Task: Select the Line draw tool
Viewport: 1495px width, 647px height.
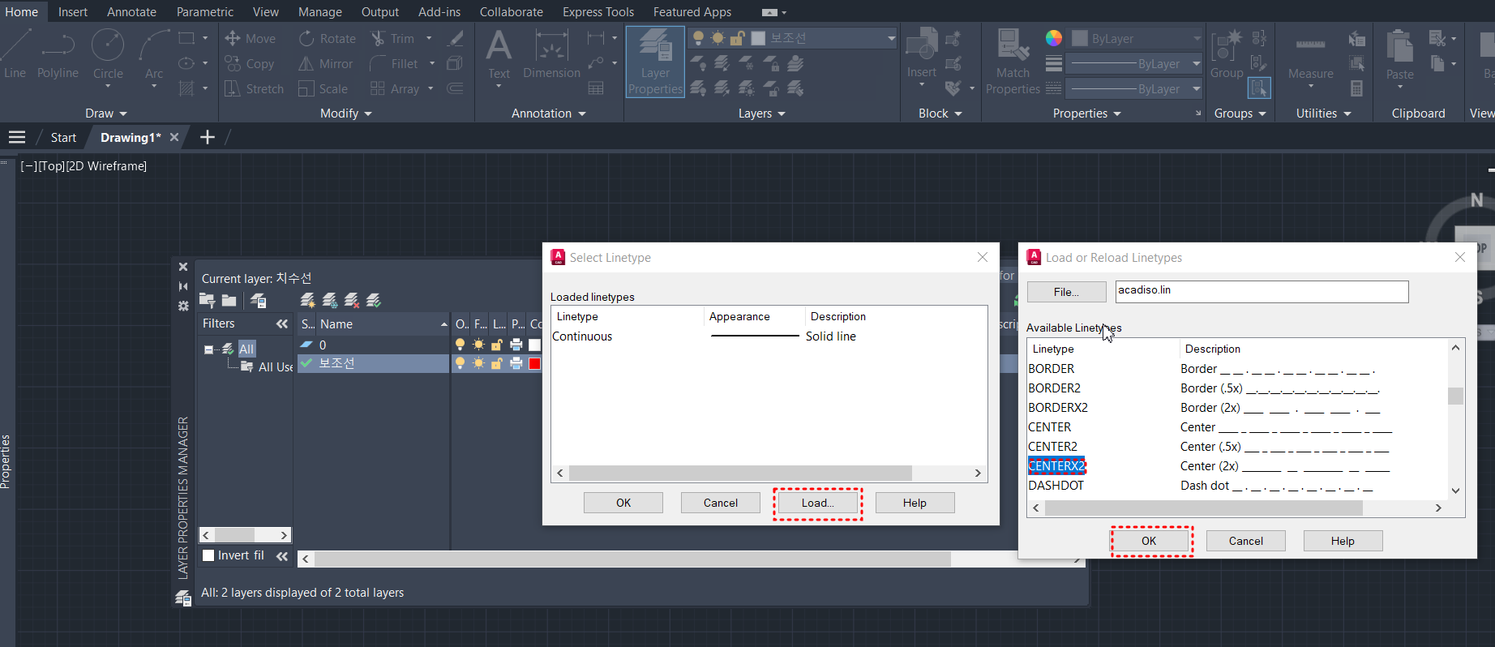Action: pyautogui.click(x=15, y=54)
